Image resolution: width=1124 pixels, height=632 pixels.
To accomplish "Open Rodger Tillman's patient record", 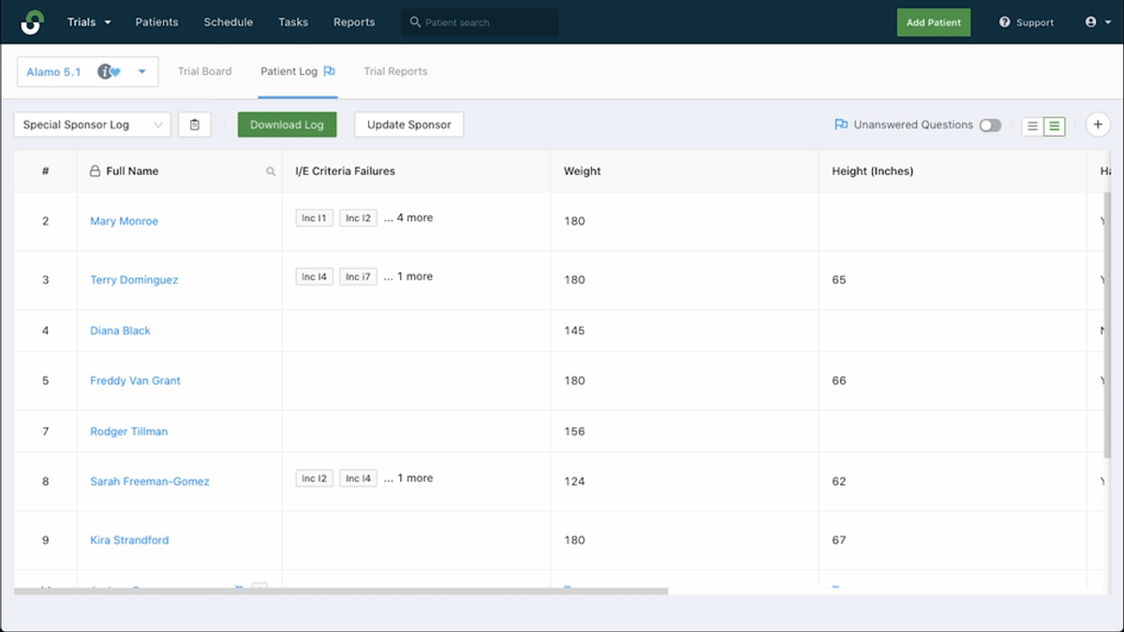I will point(128,432).
